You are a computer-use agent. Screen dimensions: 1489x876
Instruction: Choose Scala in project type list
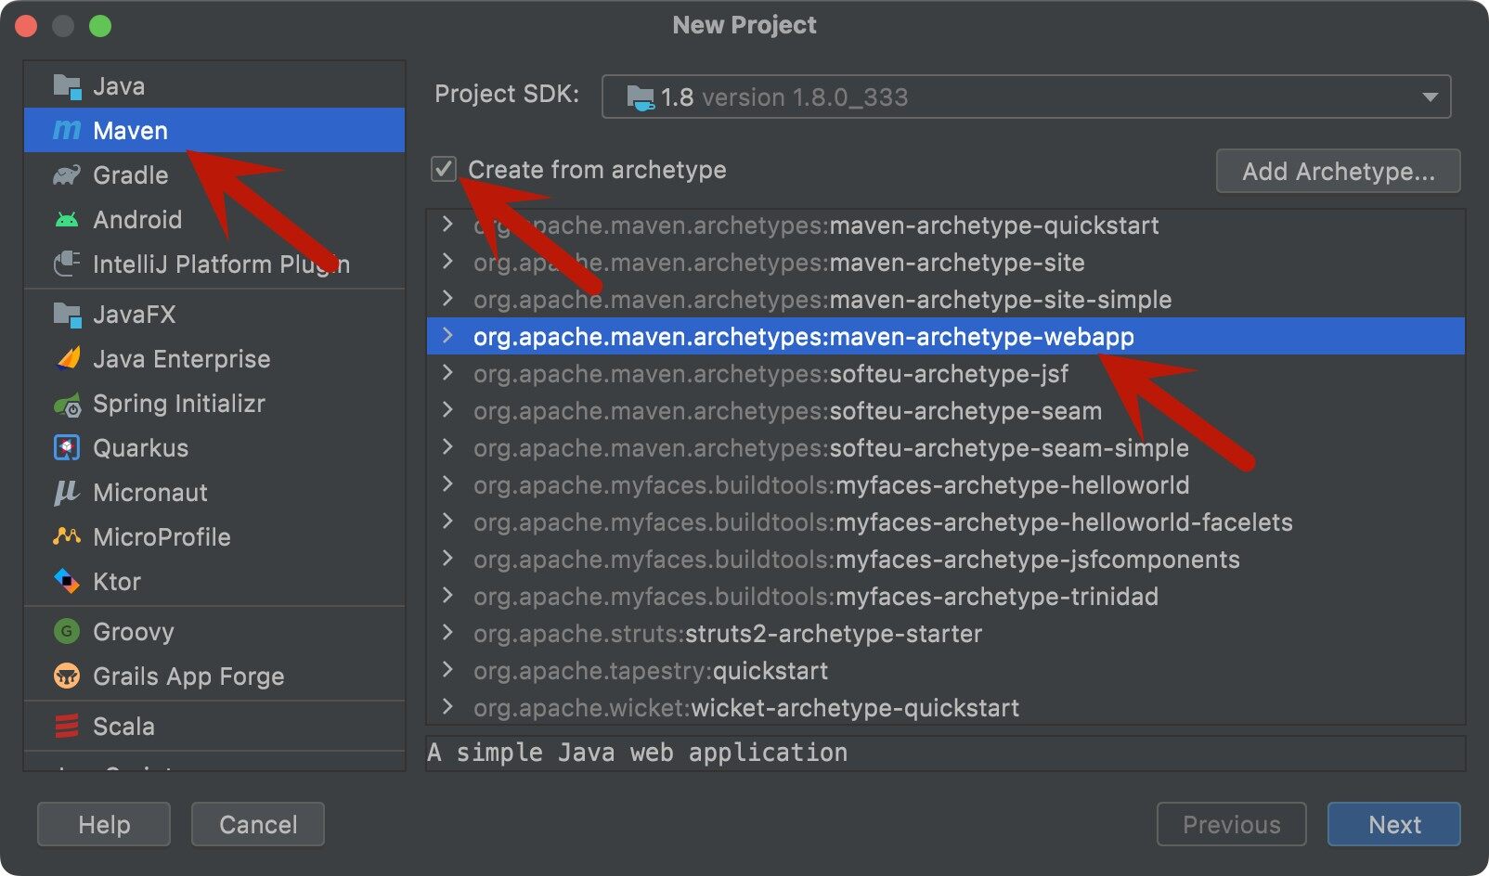123,727
